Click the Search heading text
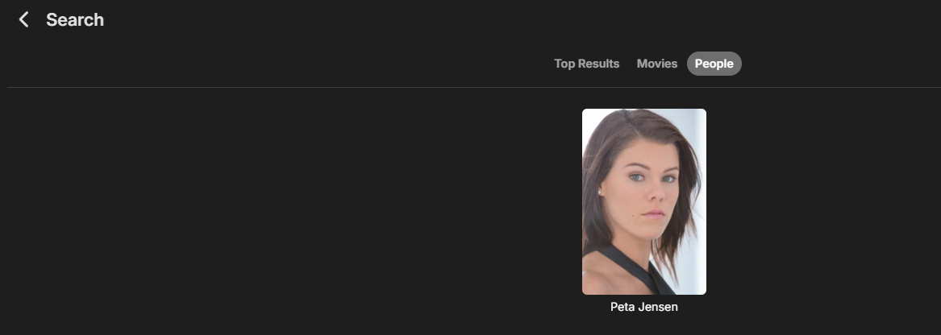 pos(75,19)
